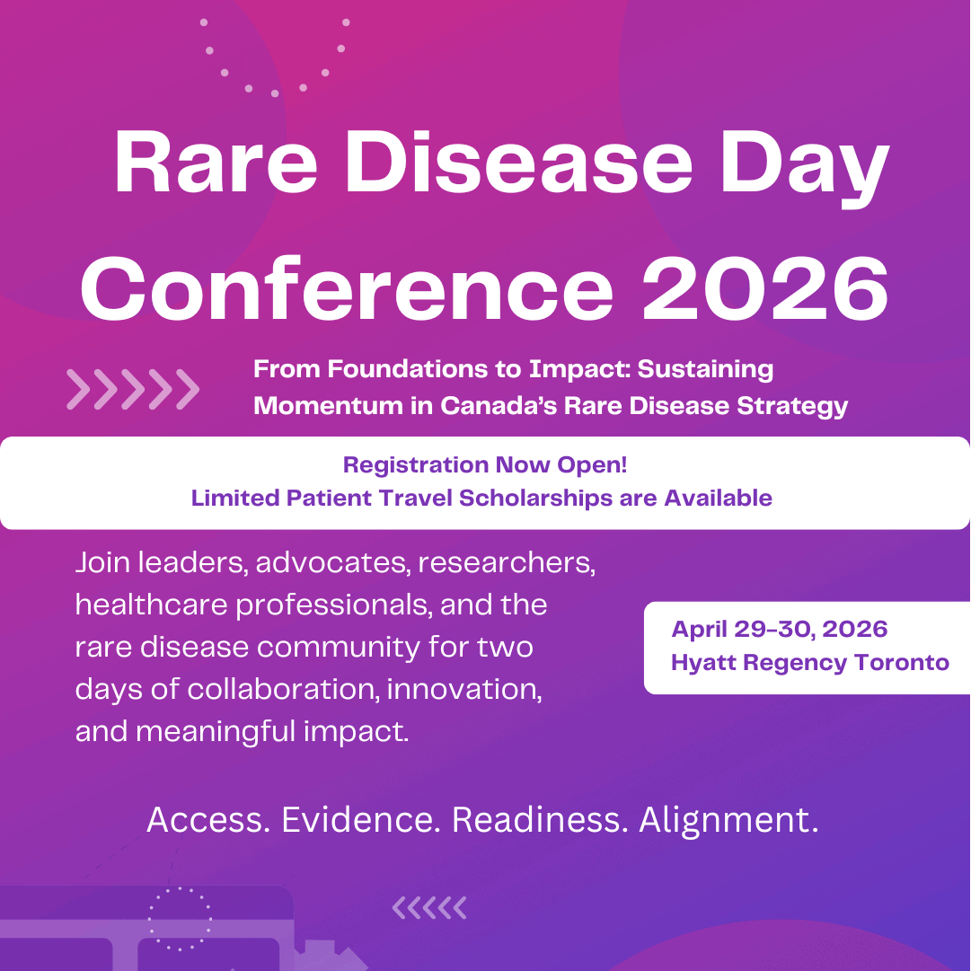The height and width of the screenshot is (971, 971).
Task: Select the word "Access." in the tagline
Action: (207, 820)
